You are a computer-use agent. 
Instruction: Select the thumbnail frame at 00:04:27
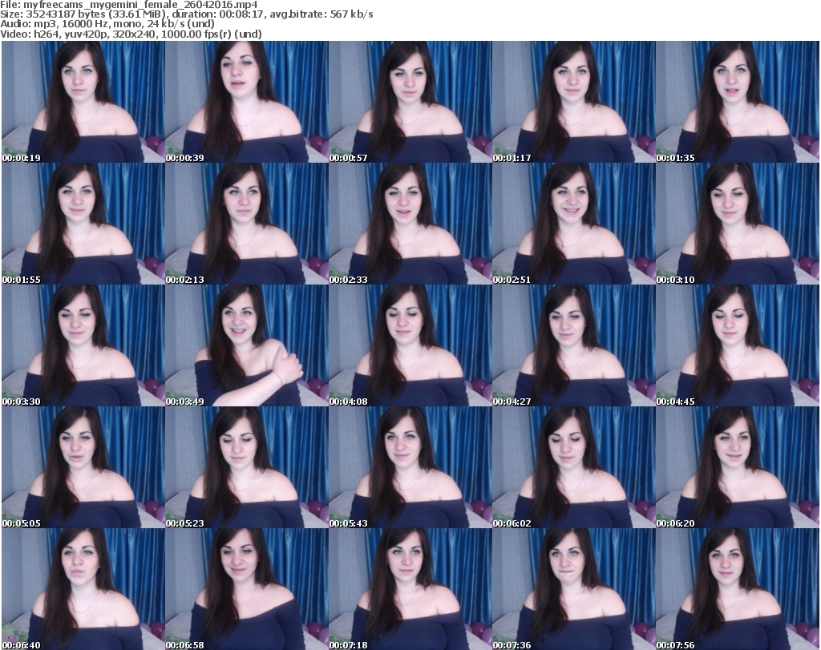[x=573, y=345]
